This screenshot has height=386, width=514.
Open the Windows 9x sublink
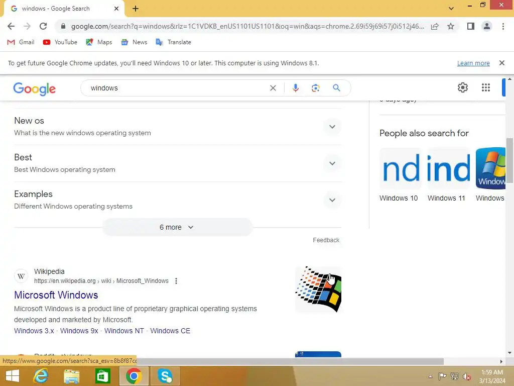coord(79,331)
